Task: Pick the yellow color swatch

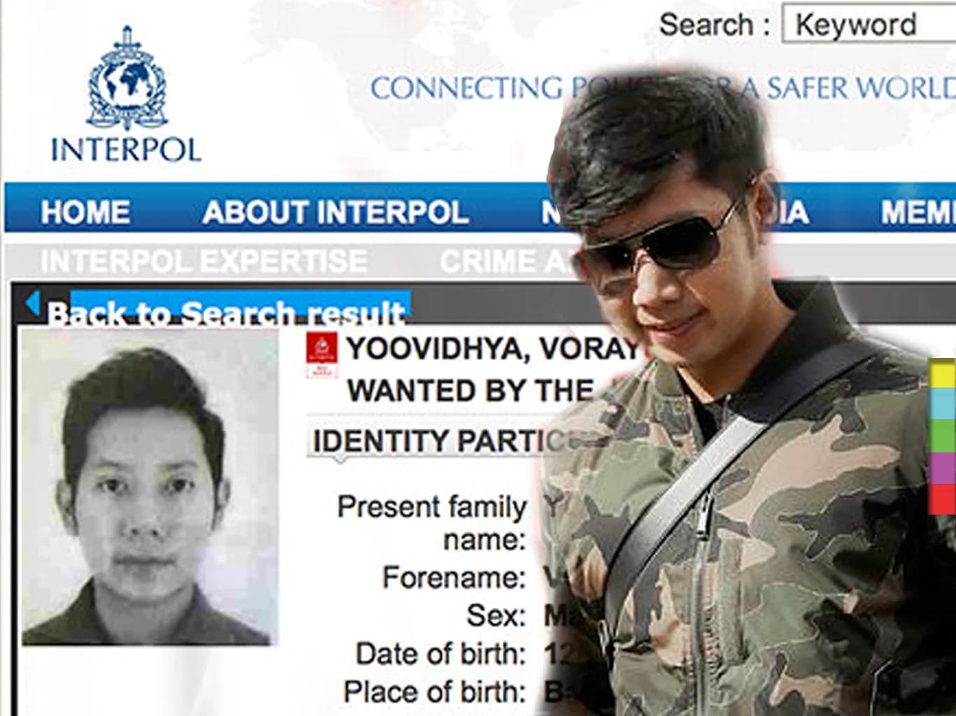Action: click(x=943, y=373)
